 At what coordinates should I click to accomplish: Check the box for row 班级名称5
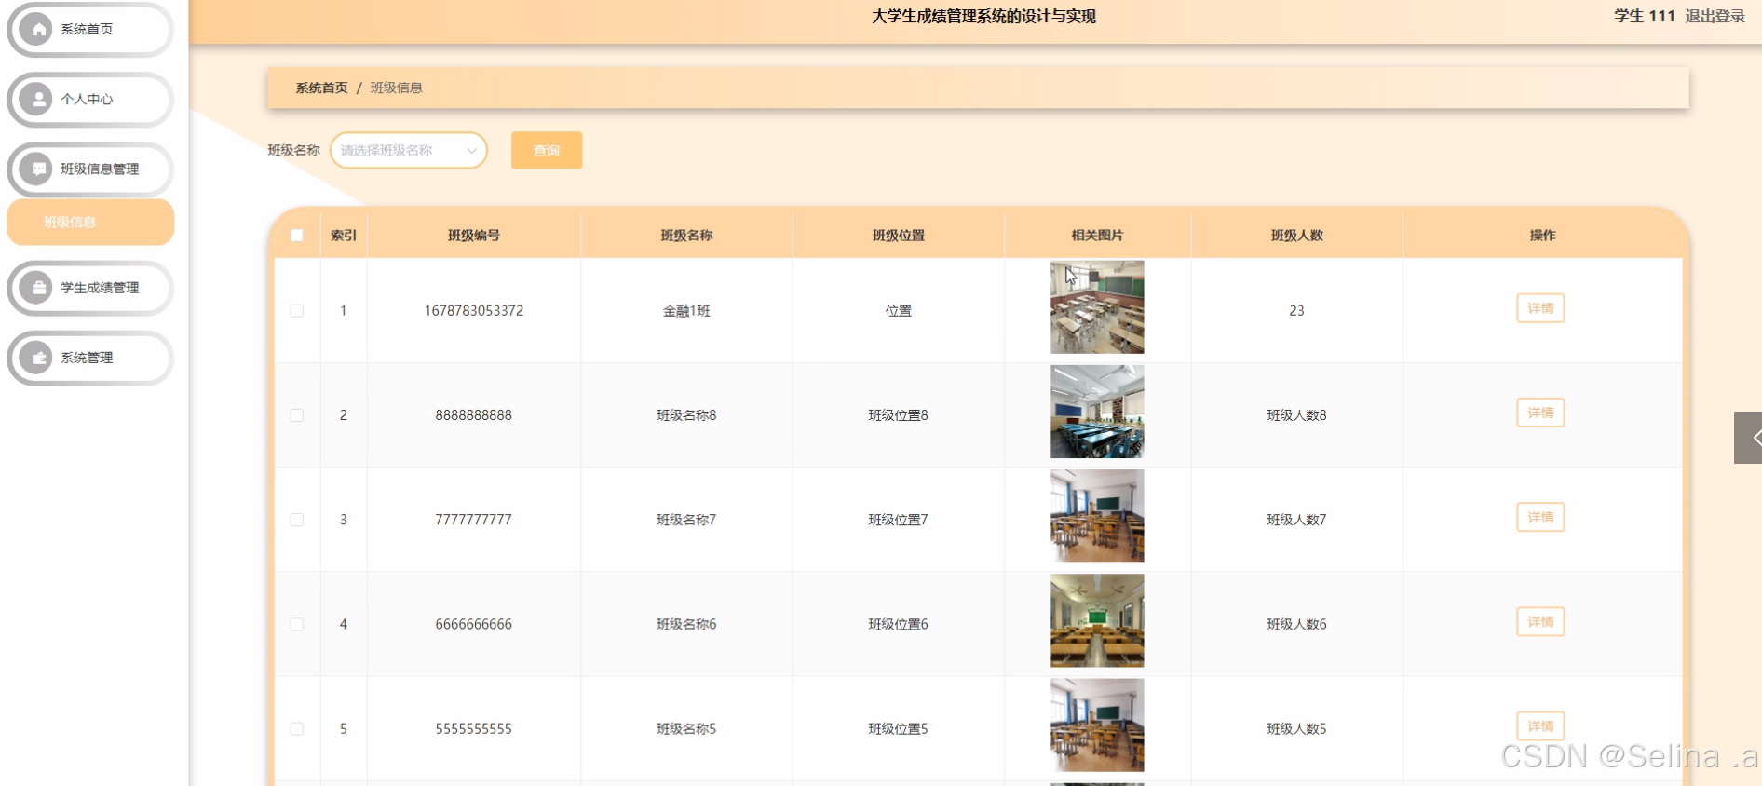pyautogui.click(x=297, y=729)
